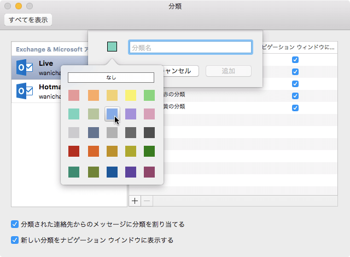Toggle 分類された連絡先からのメッセージに分類を割り当てる checkbox

pyautogui.click(x=15, y=224)
